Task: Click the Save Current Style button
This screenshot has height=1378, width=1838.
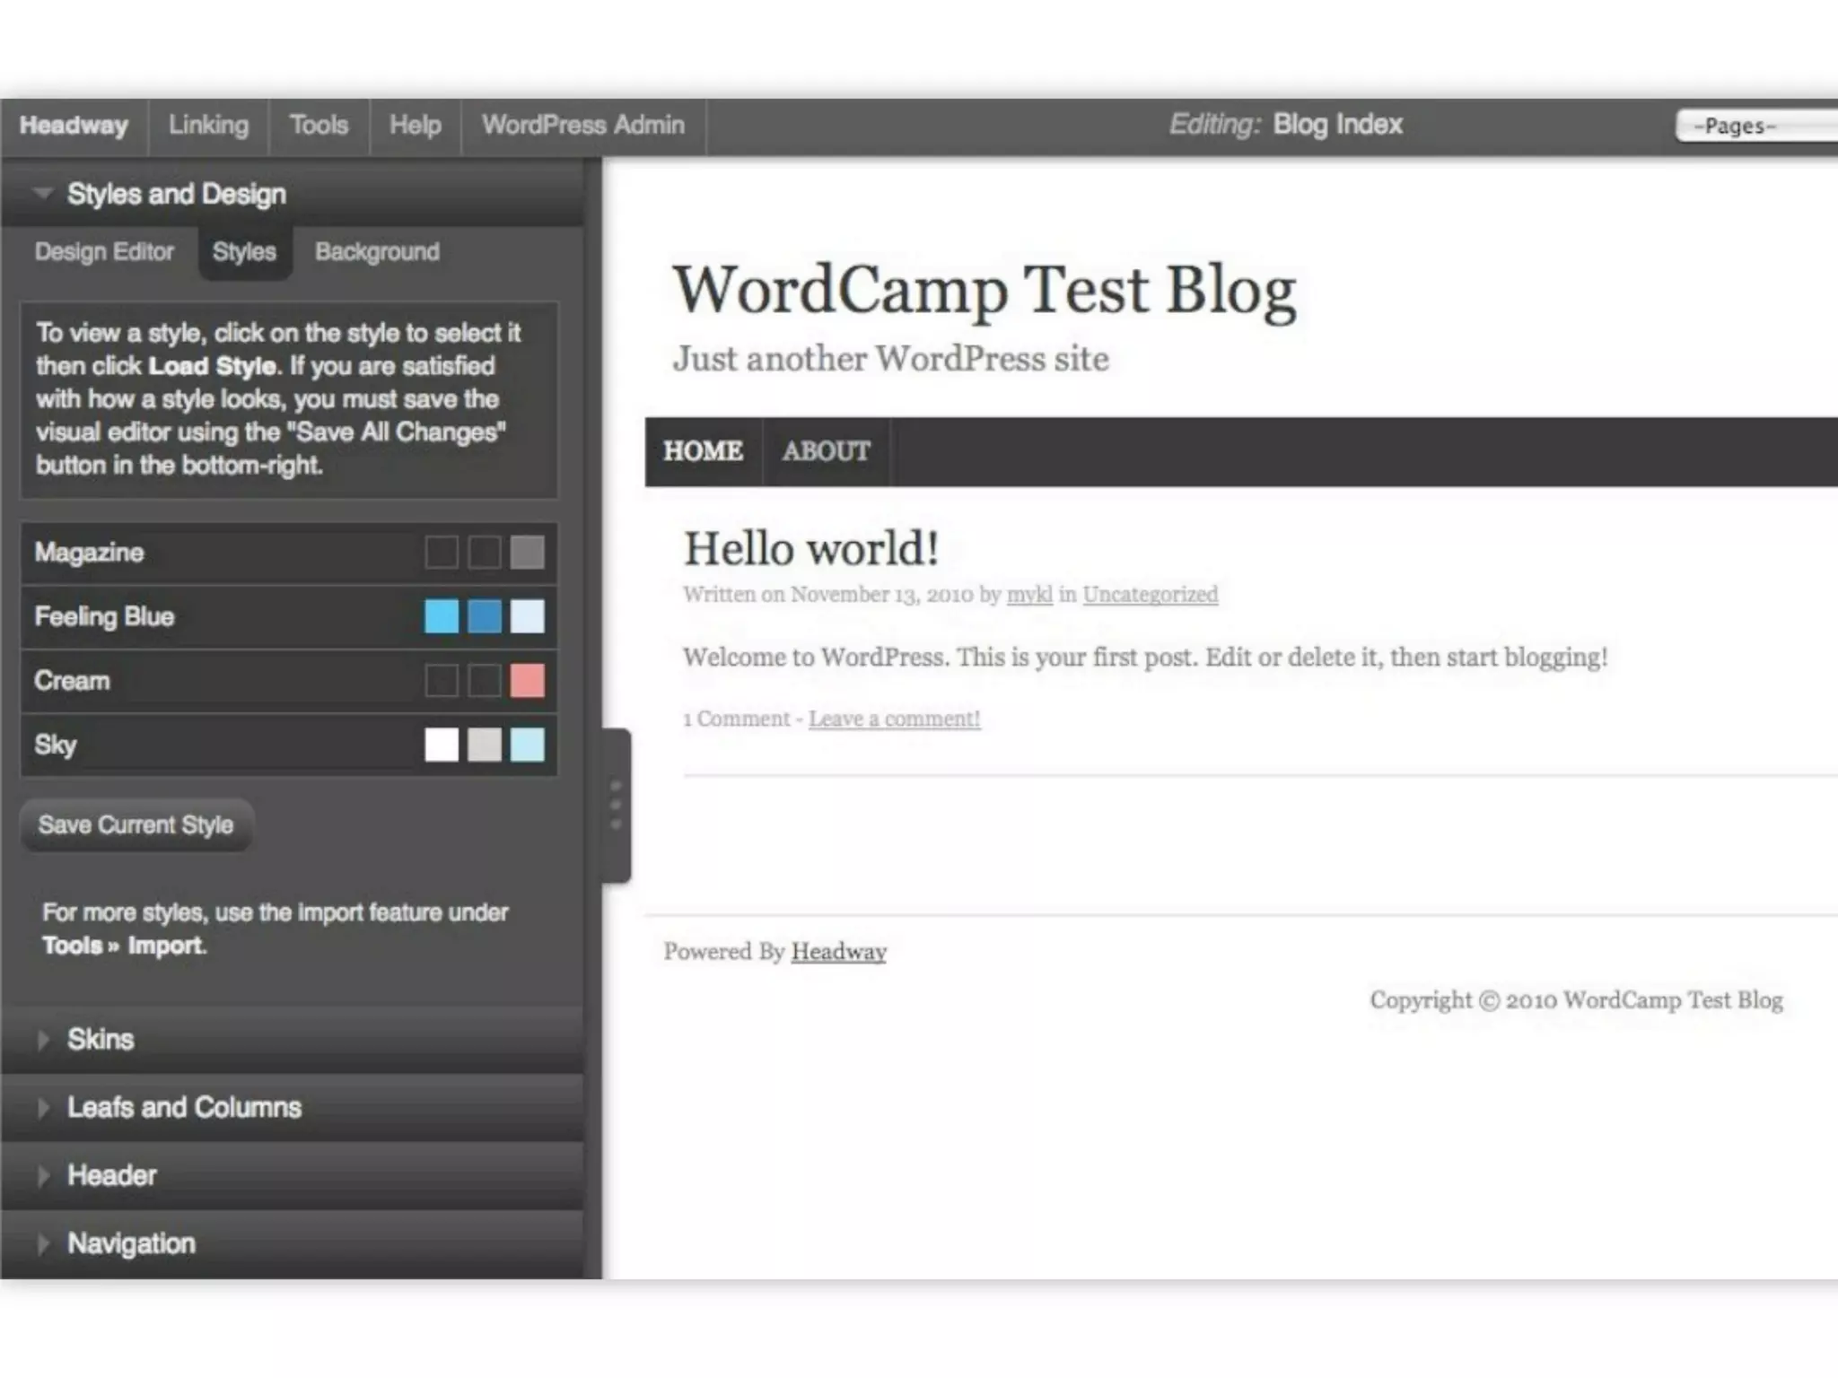Action: [136, 824]
